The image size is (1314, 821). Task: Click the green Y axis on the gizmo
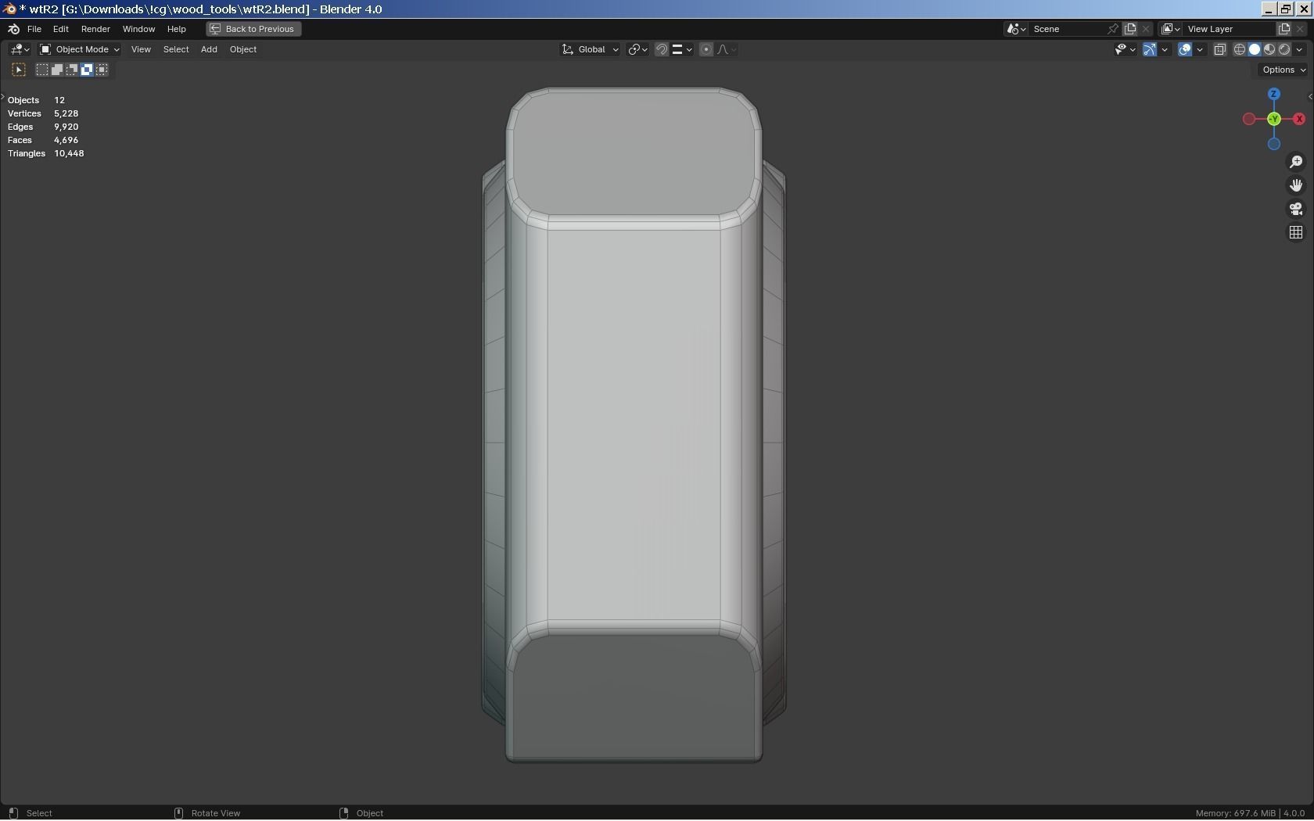click(x=1274, y=119)
